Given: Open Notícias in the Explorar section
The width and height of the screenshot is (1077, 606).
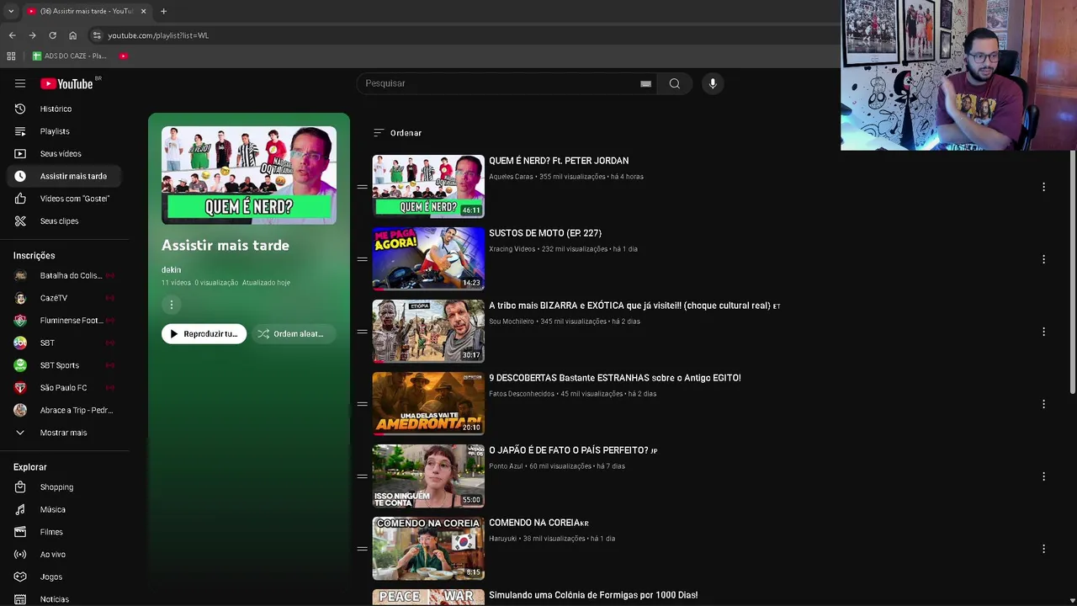Looking at the screenshot, I should pos(65,598).
